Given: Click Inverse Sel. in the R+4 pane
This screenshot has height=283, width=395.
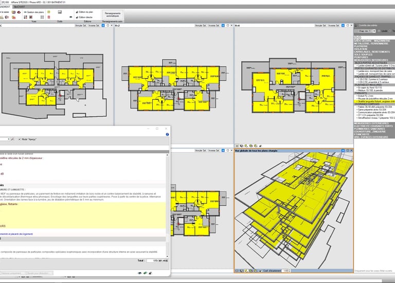Looking at the screenshot, I should 334,25.
